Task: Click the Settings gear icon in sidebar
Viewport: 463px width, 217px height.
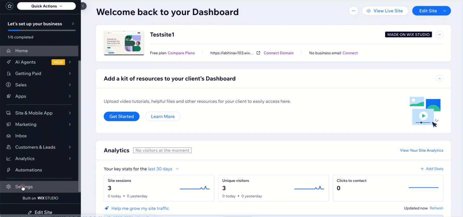Action: tap(9, 187)
